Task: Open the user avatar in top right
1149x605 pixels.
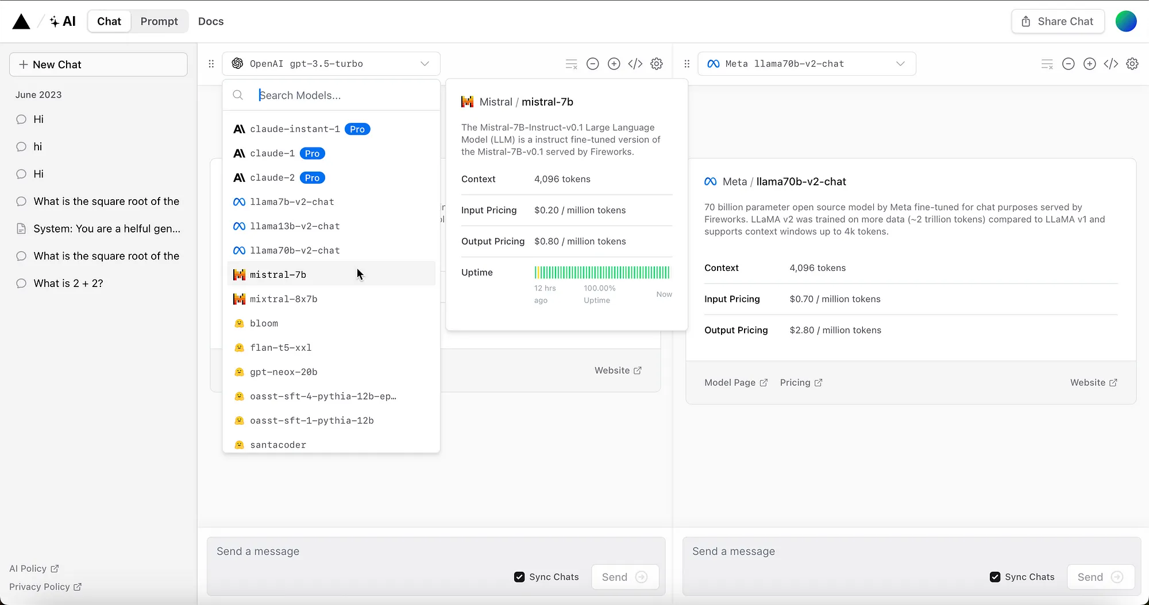Action: 1125,21
